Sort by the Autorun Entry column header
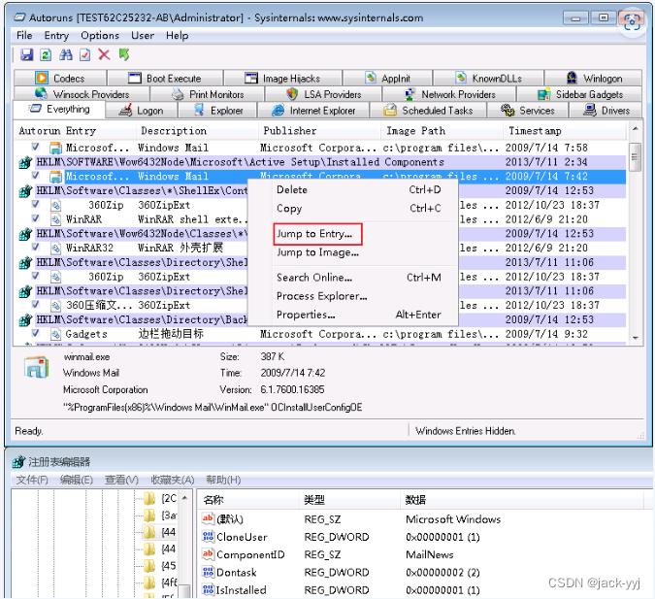Image resolution: width=655 pixels, height=599 pixels. tap(75, 131)
